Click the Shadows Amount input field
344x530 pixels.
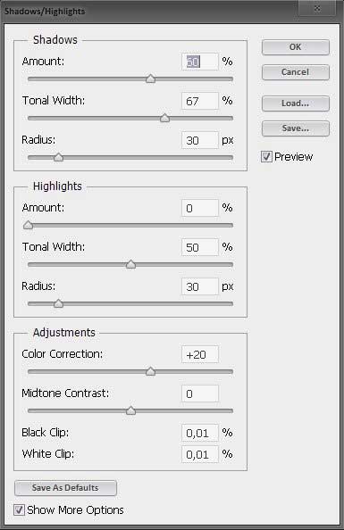click(x=200, y=62)
